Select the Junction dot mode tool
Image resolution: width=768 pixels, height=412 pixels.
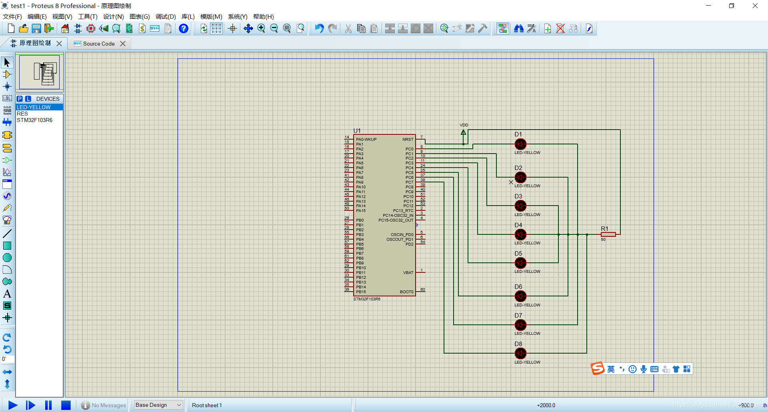7,86
